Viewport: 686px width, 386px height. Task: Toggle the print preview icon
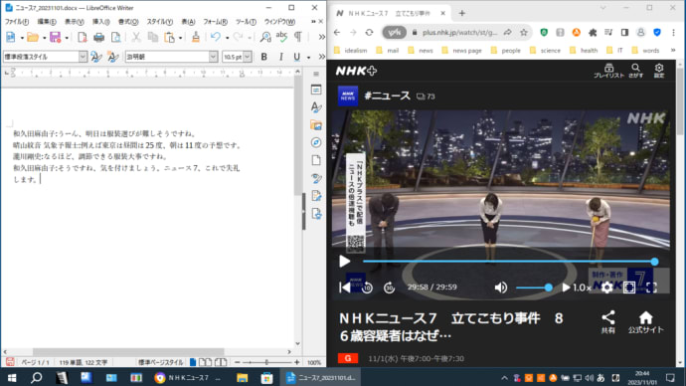(x=115, y=37)
